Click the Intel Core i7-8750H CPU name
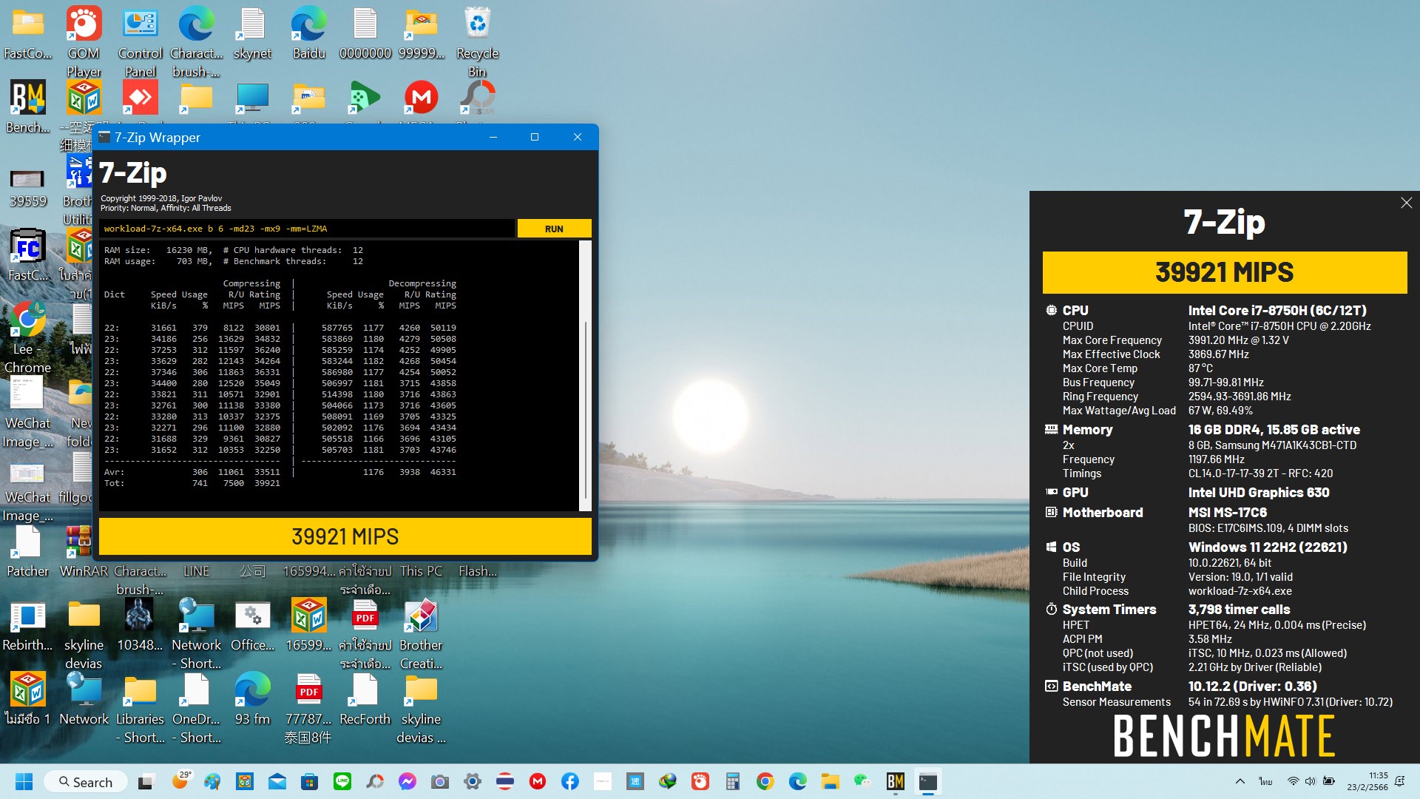 coord(1277,310)
